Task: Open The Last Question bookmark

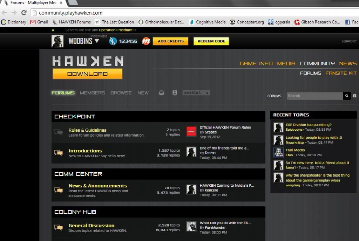Action: pos(115,22)
